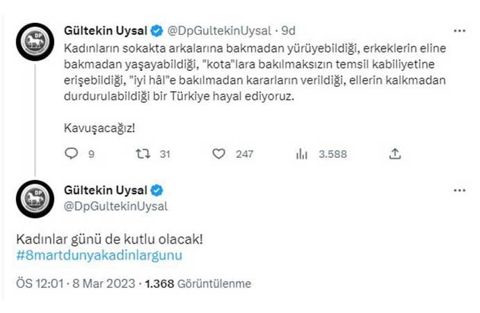Like the first tweet with heart icon
Image resolution: width=480 pixels, height=313 pixels.
click(x=221, y=154)
